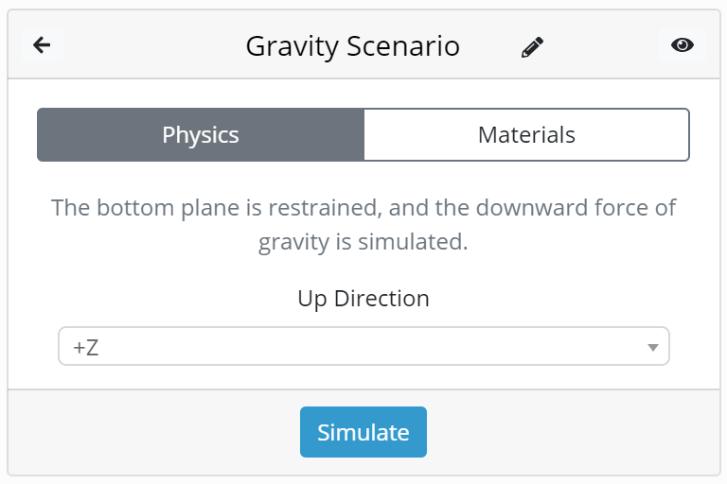Click the Gravity Scenario title text
Screen dimensions: 727x484
[352, 46]
